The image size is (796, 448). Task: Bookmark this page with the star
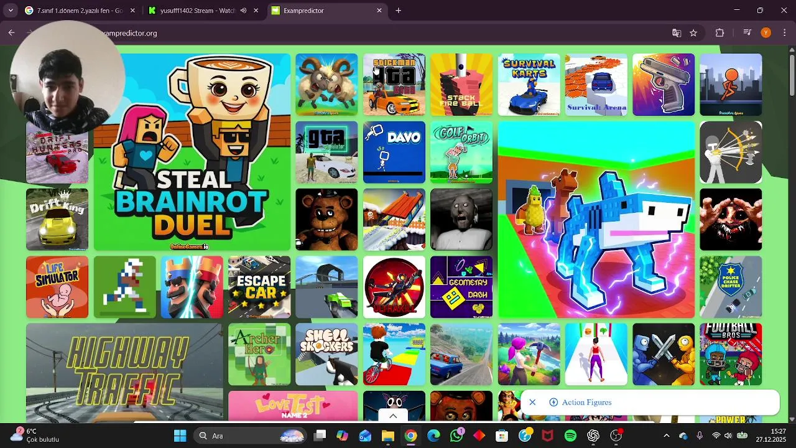pos(693,33)
